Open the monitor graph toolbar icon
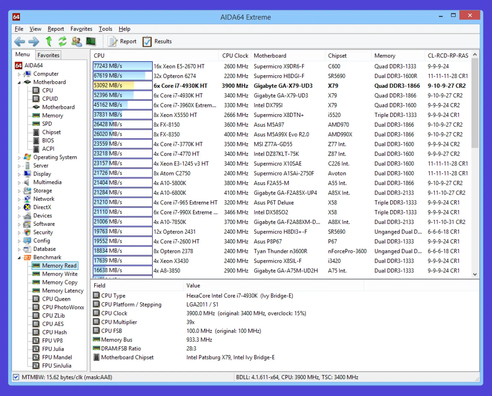This screenshot has height=396, width=492. 91,41
